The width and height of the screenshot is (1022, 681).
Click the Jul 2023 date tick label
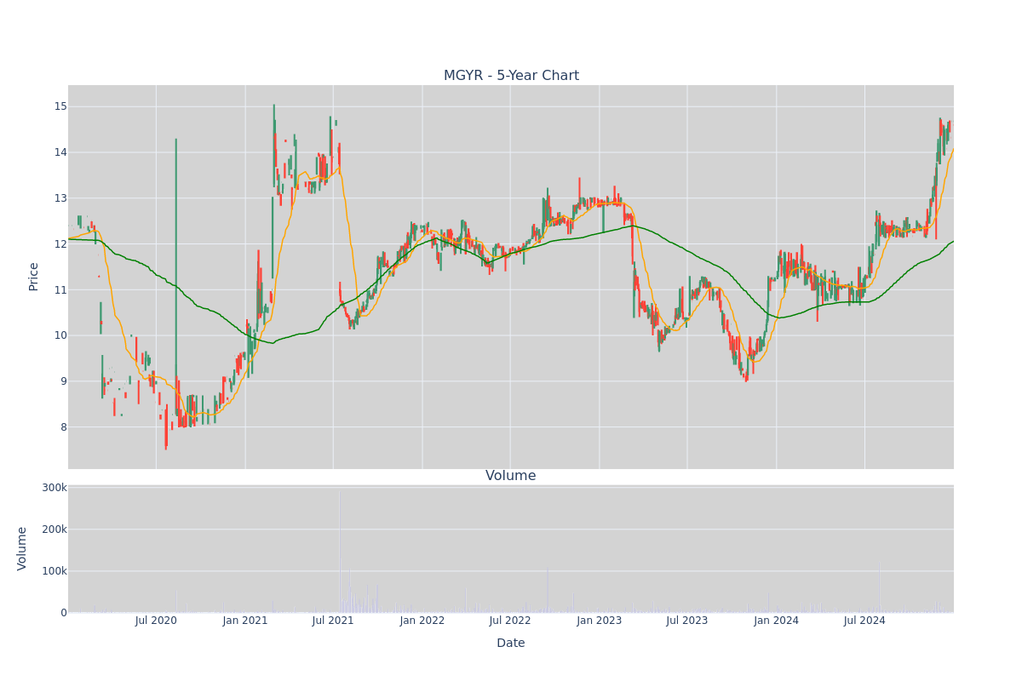point(687,621)
